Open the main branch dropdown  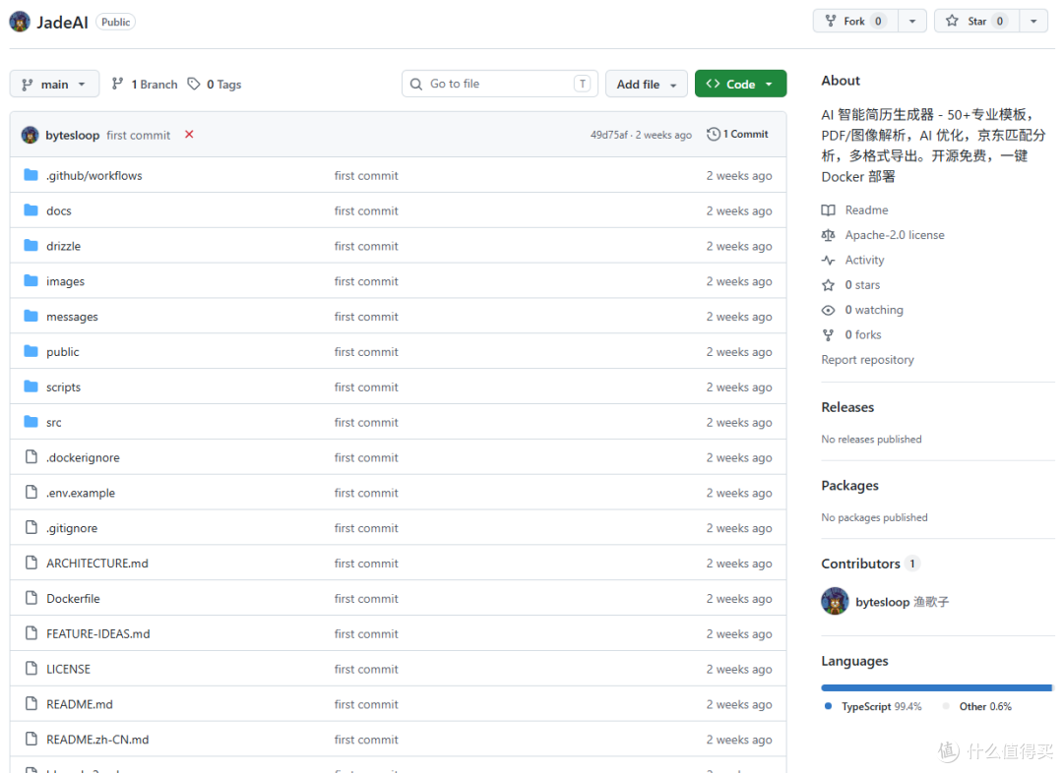54,84
